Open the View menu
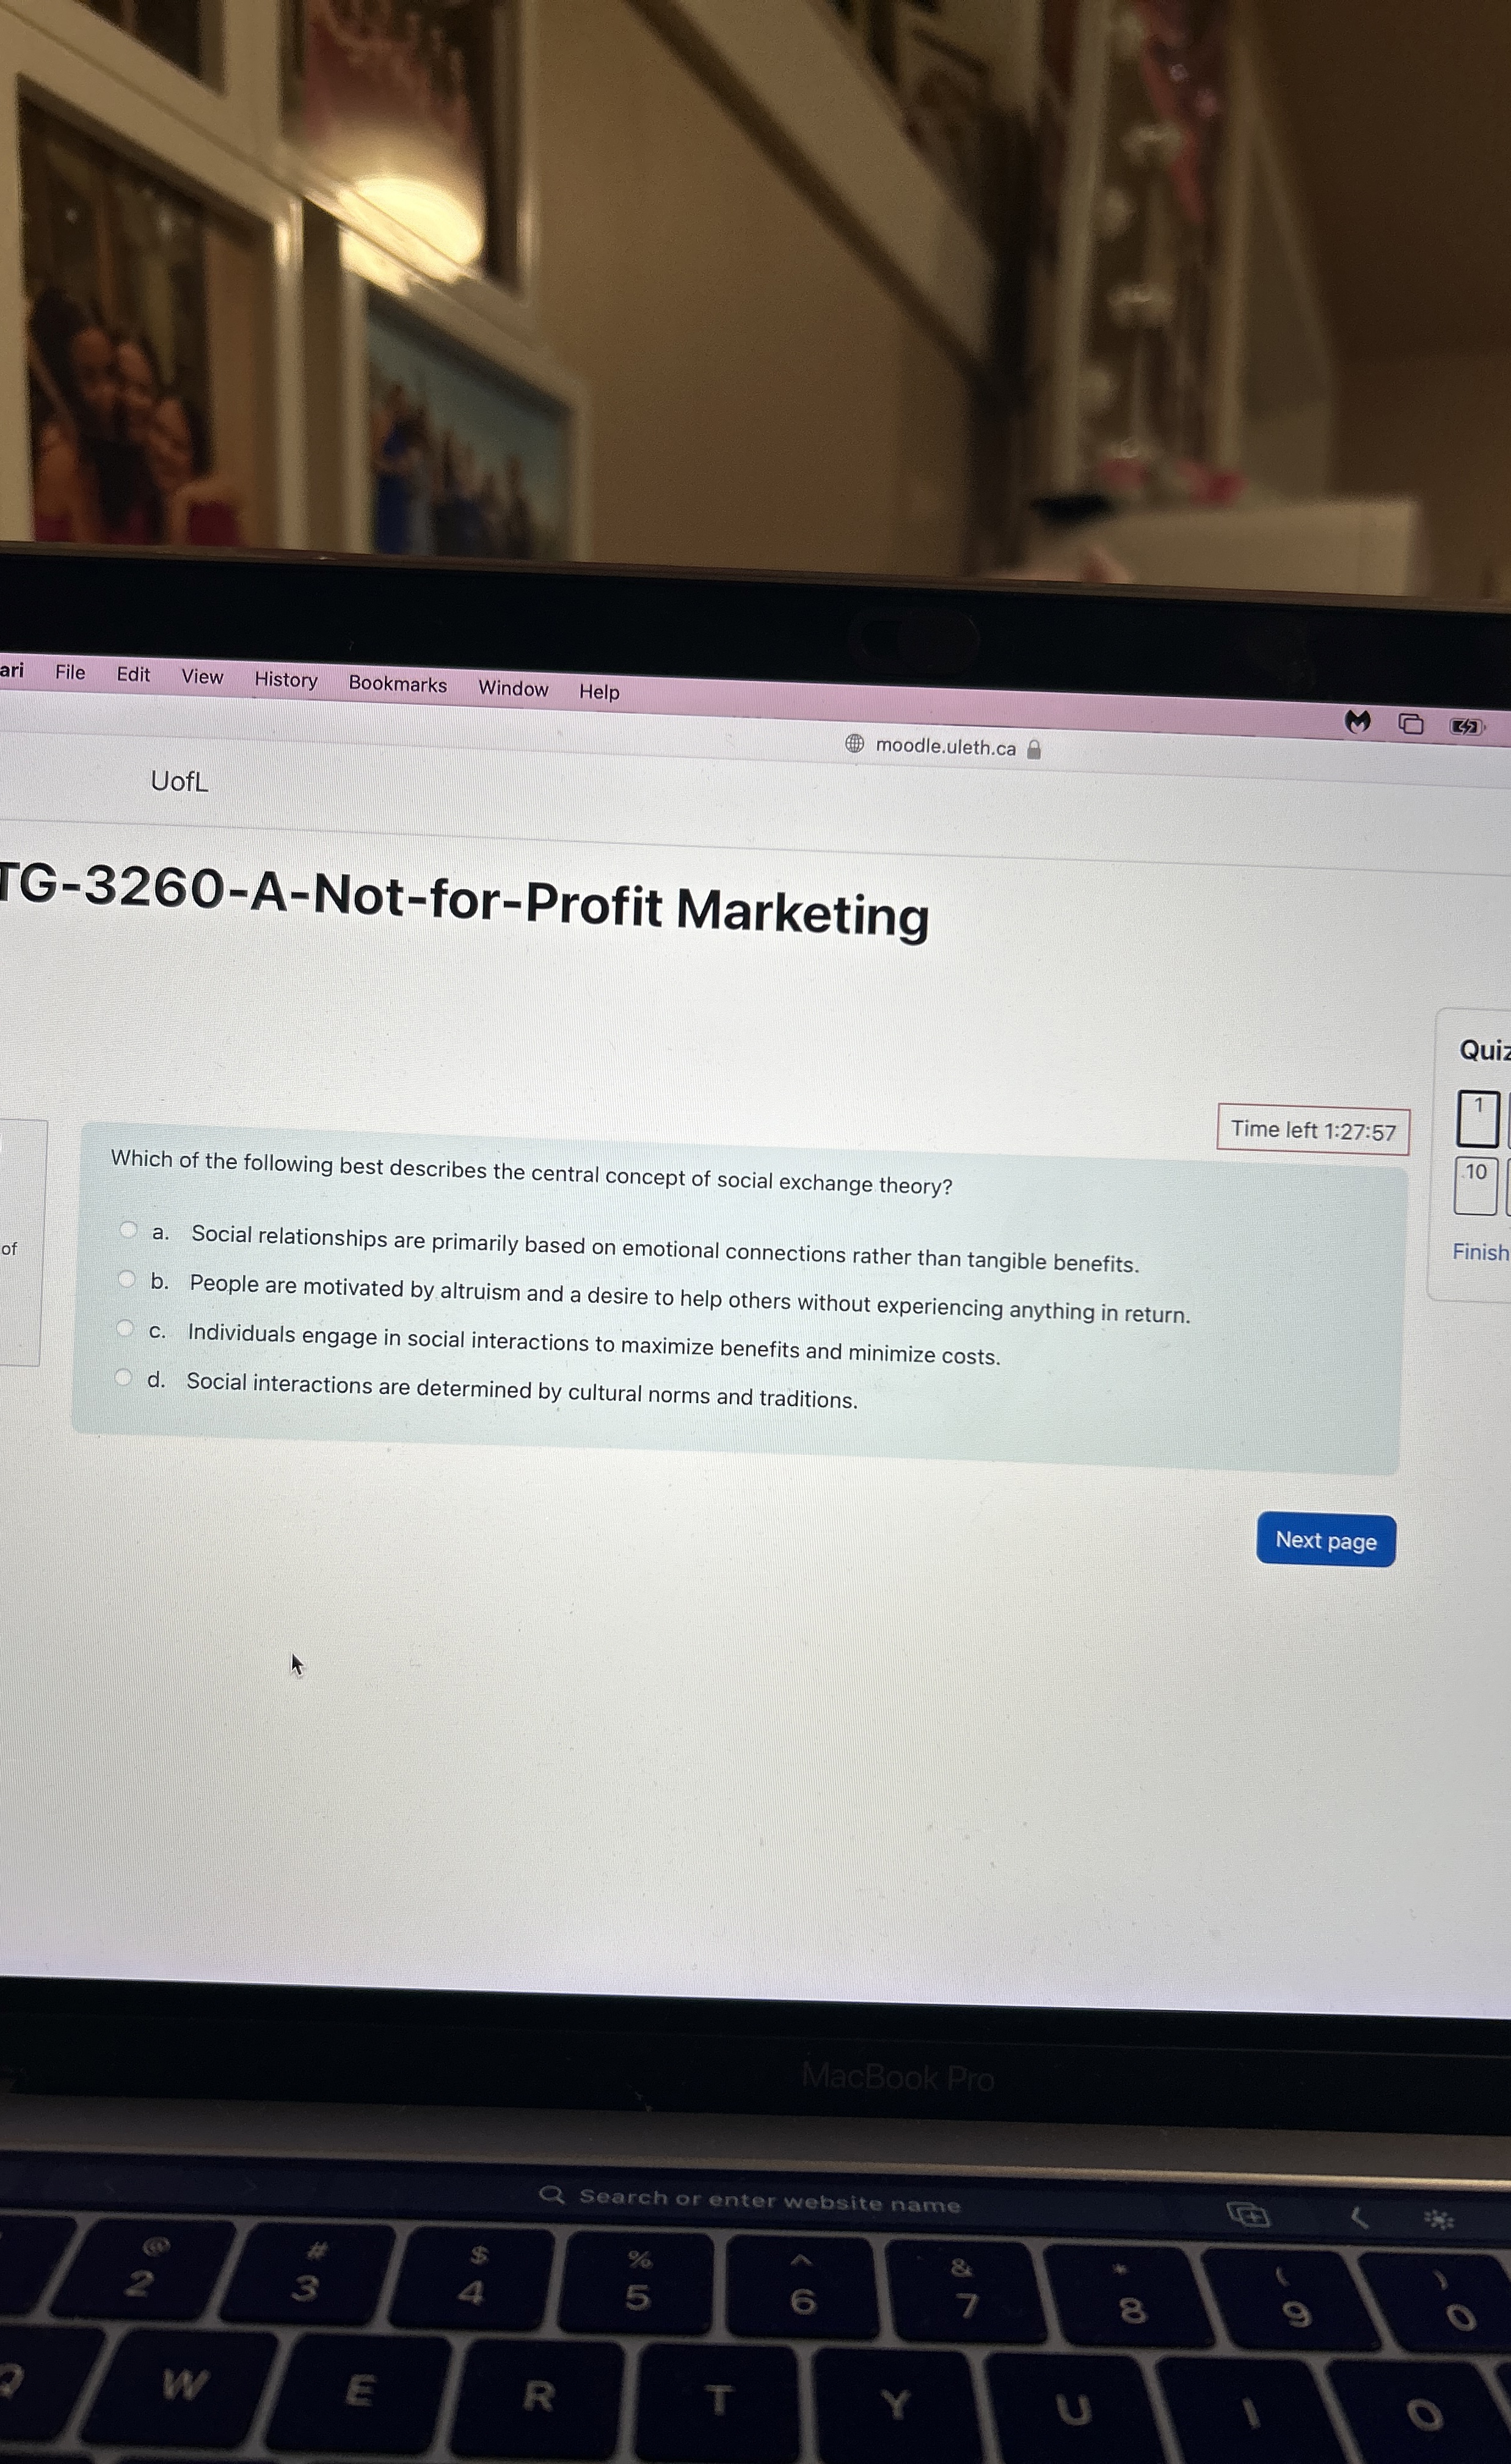Image resolution: width=1511 pixels, height=2464 pixels. tap(202, 677)
